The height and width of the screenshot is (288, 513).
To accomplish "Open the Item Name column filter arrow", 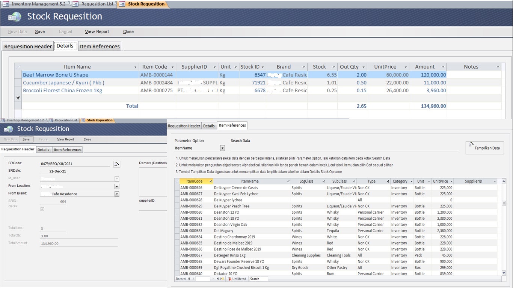I will [x=135, y=67].
